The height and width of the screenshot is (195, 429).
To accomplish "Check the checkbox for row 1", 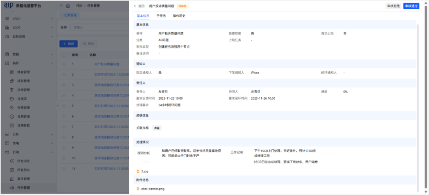I will pos(64,64).
